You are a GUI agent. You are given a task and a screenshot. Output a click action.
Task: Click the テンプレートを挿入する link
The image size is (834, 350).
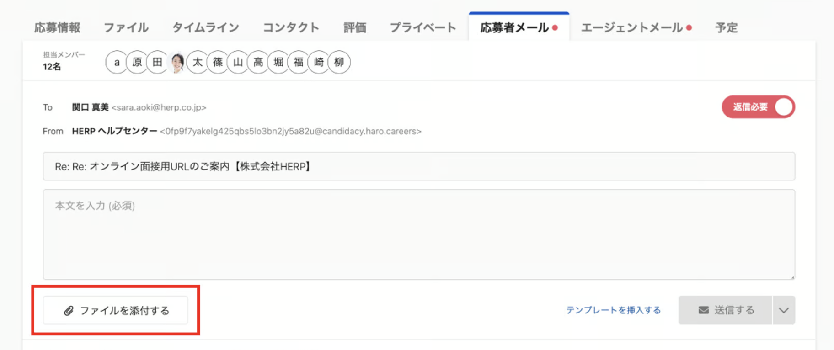(x=613, y=310)
